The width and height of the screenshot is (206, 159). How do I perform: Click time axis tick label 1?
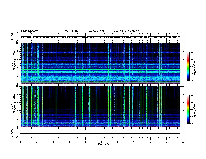(37, 142)
